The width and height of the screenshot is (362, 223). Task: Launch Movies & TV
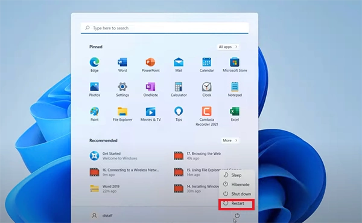pyautogui.click(x=150, y=114)
